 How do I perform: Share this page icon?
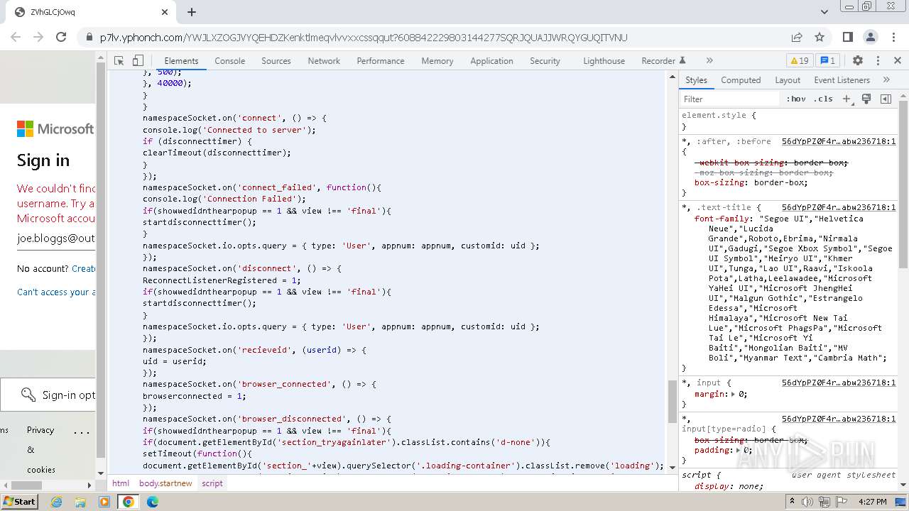pos(797,37)
